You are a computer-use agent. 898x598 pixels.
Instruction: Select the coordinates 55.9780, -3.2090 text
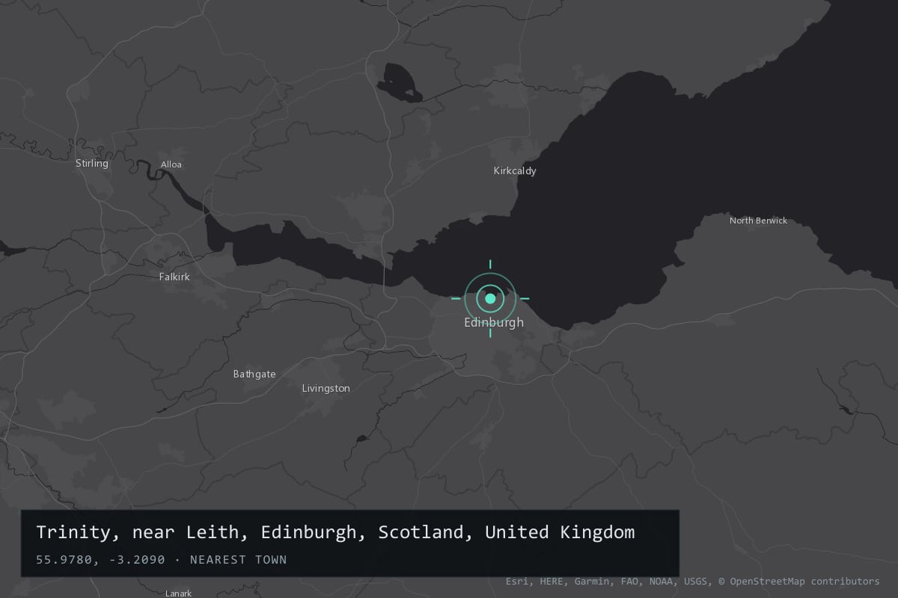click(100, 559)
